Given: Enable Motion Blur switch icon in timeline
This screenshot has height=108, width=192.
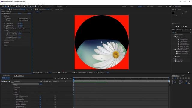Looking at the screenshot, I should pyautogui.click(x=67, y=79).
